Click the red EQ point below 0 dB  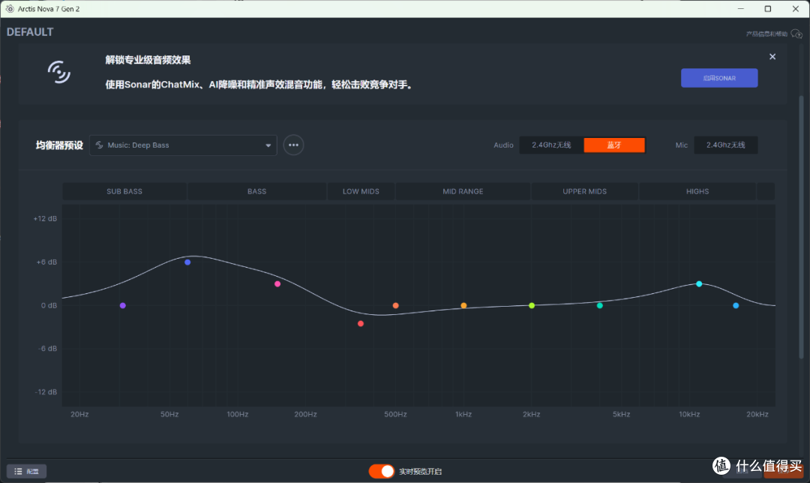(361, 324)
